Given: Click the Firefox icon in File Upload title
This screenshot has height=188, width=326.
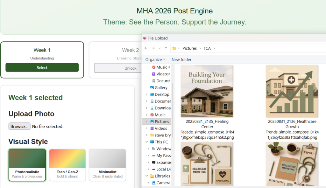Looking at the screenshot, I should [x=145, y=38].
